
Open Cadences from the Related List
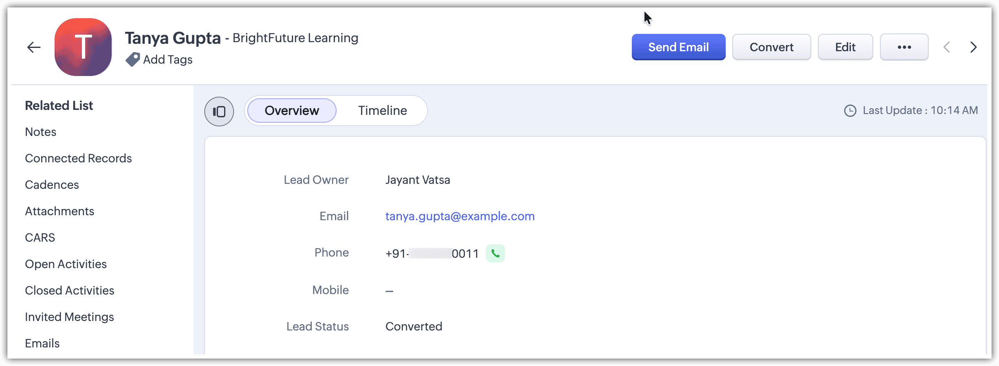pyautogui.click(x=52, y=185)
